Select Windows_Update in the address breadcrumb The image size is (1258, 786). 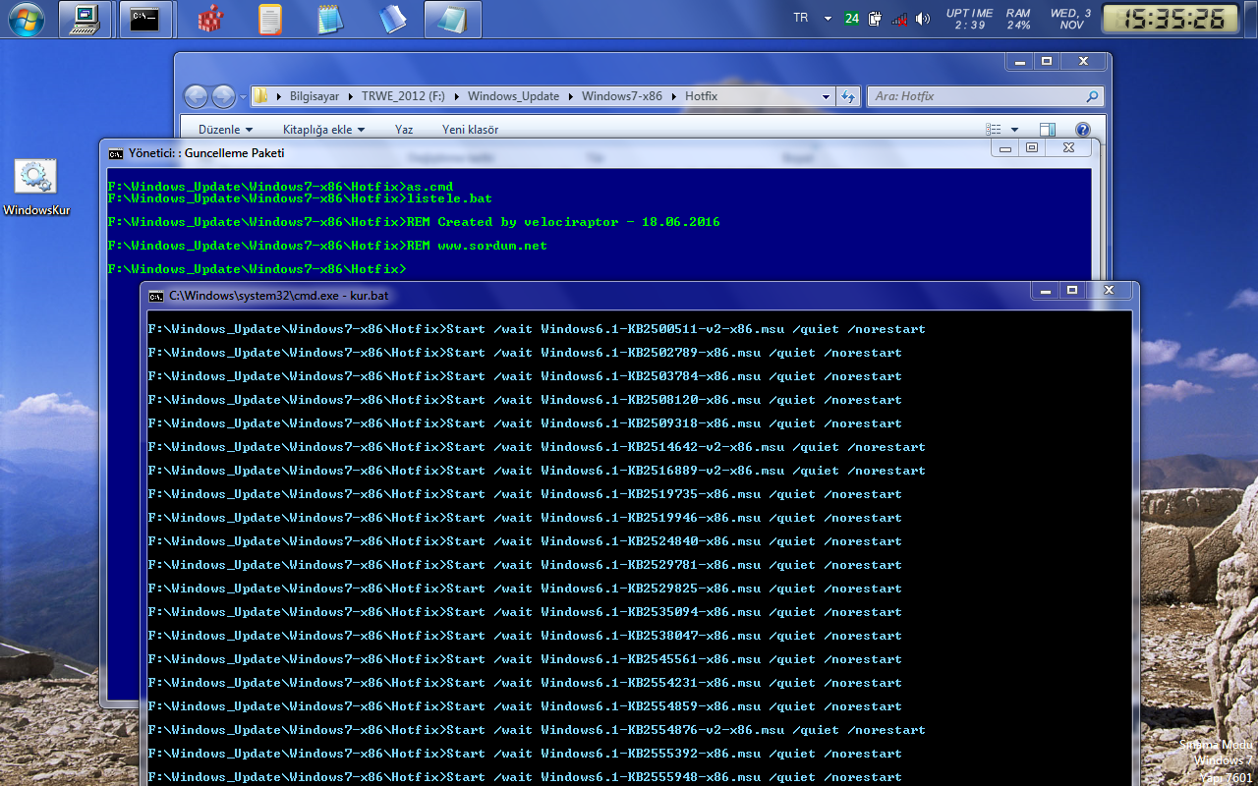click(x=513, y=96)
